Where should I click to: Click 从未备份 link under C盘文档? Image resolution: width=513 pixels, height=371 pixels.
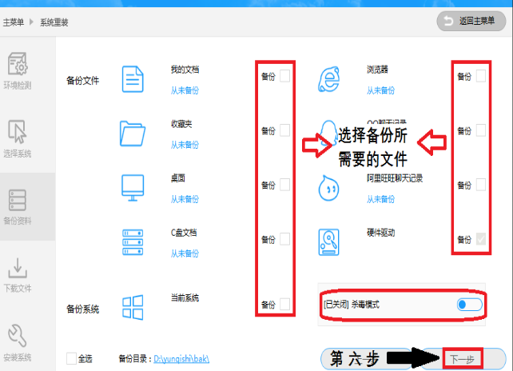click(185, 253)
